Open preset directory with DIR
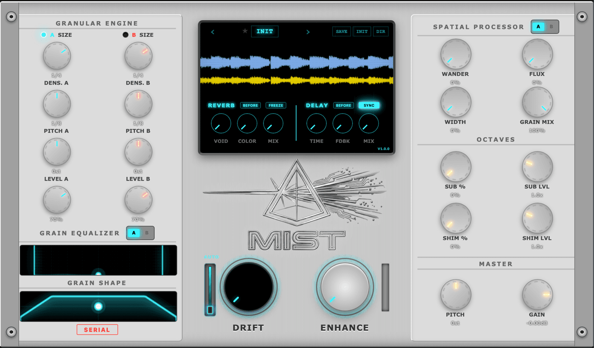The width and height of the screenshot is (594, 348). (381, 31)
